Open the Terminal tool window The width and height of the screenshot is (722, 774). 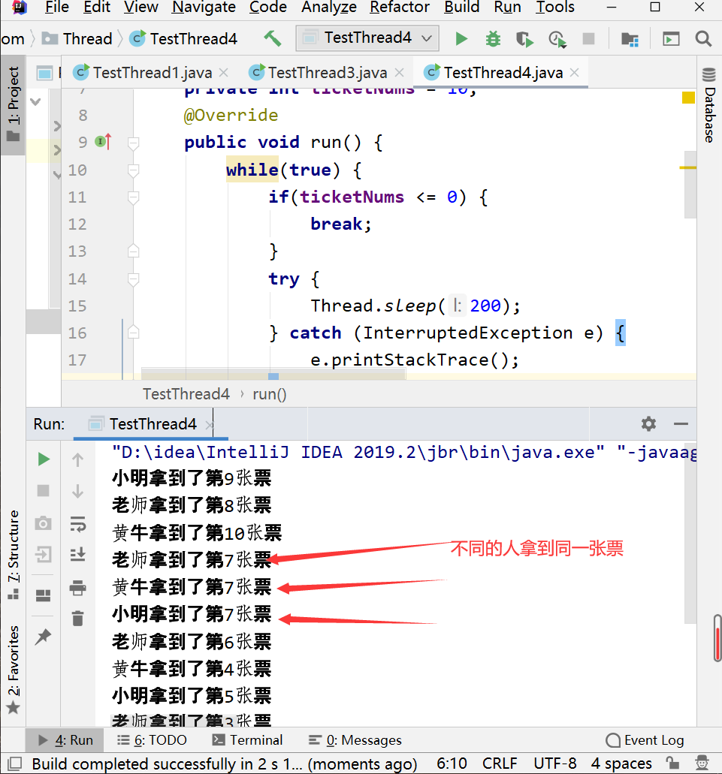tap(247, 740)
